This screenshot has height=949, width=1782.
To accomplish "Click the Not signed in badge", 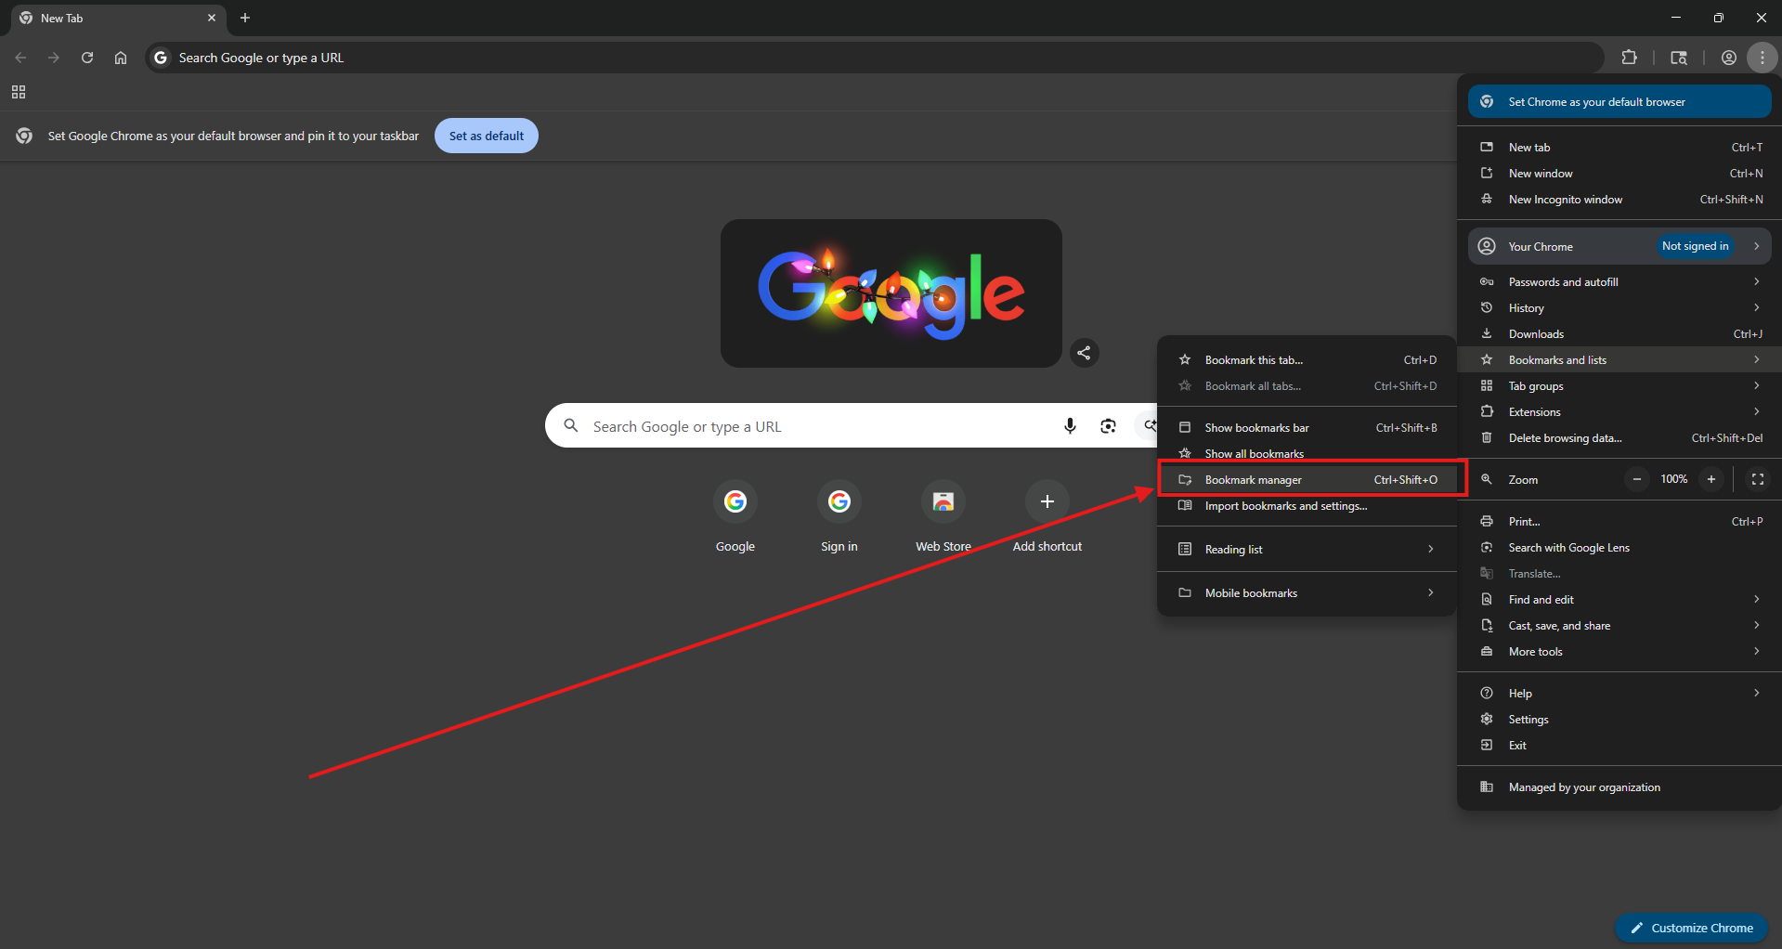I will click(1695, 246).
